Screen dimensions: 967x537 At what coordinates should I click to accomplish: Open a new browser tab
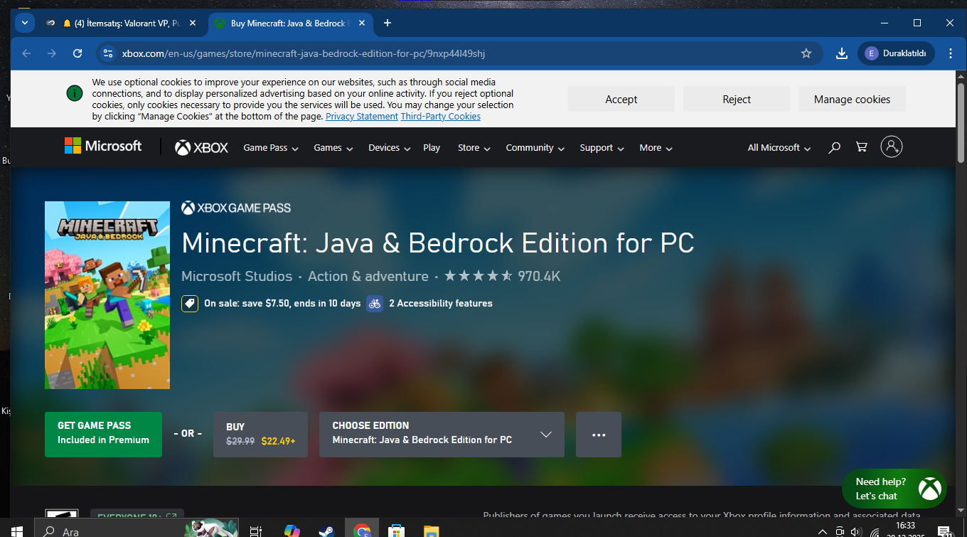click(388, 23)
